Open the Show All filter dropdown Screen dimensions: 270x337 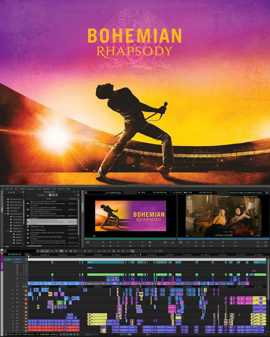coord(13,192)
